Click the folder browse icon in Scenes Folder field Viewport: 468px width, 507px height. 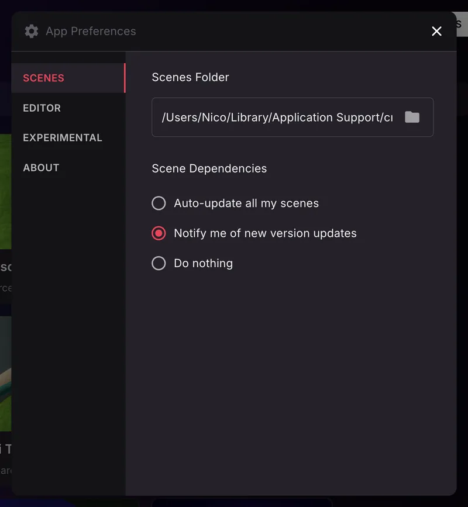[x=412, y=117]
